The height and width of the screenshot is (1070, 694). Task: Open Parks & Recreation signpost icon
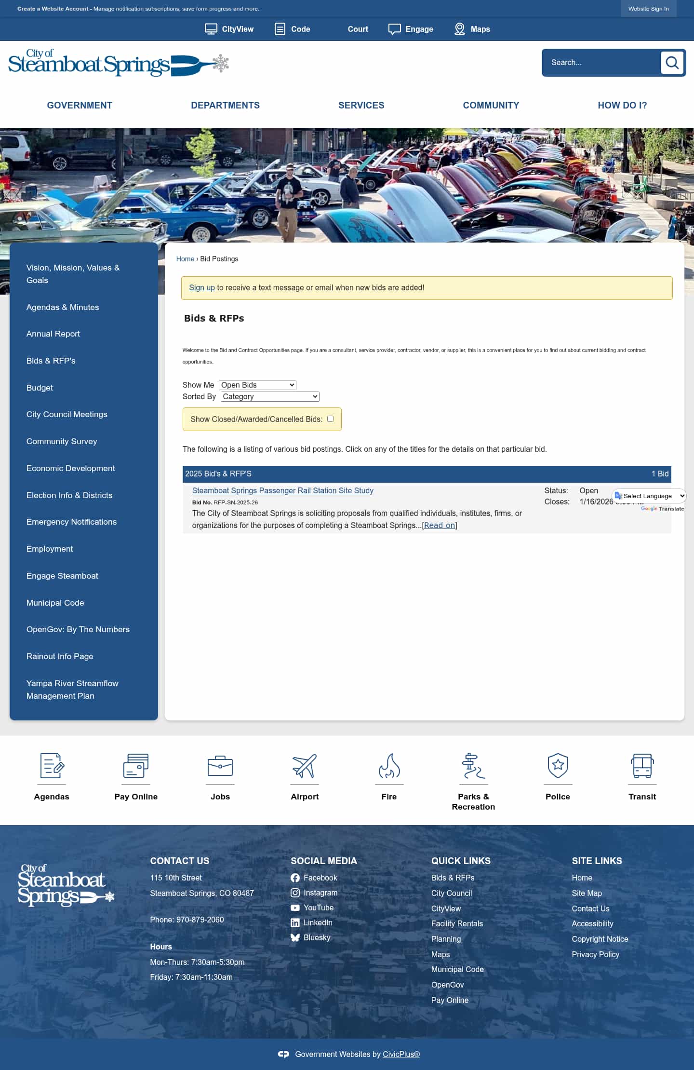click(x=473, y=766)
